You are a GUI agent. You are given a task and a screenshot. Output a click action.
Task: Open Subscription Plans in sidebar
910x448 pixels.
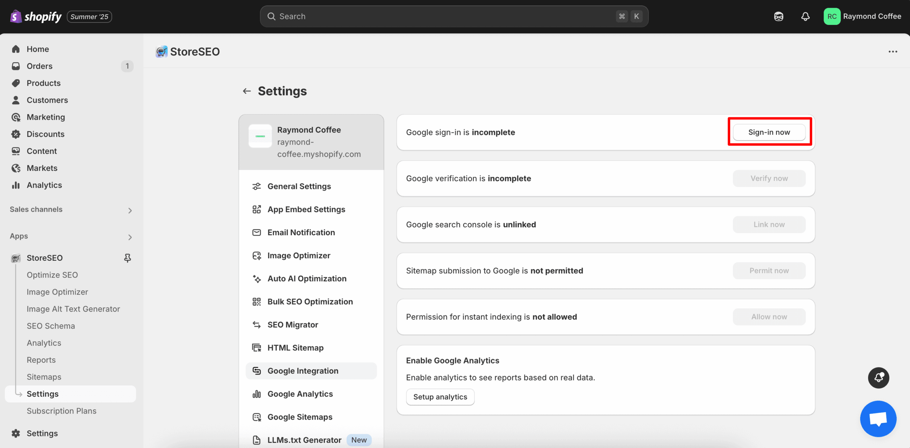[x=61, y=411]
